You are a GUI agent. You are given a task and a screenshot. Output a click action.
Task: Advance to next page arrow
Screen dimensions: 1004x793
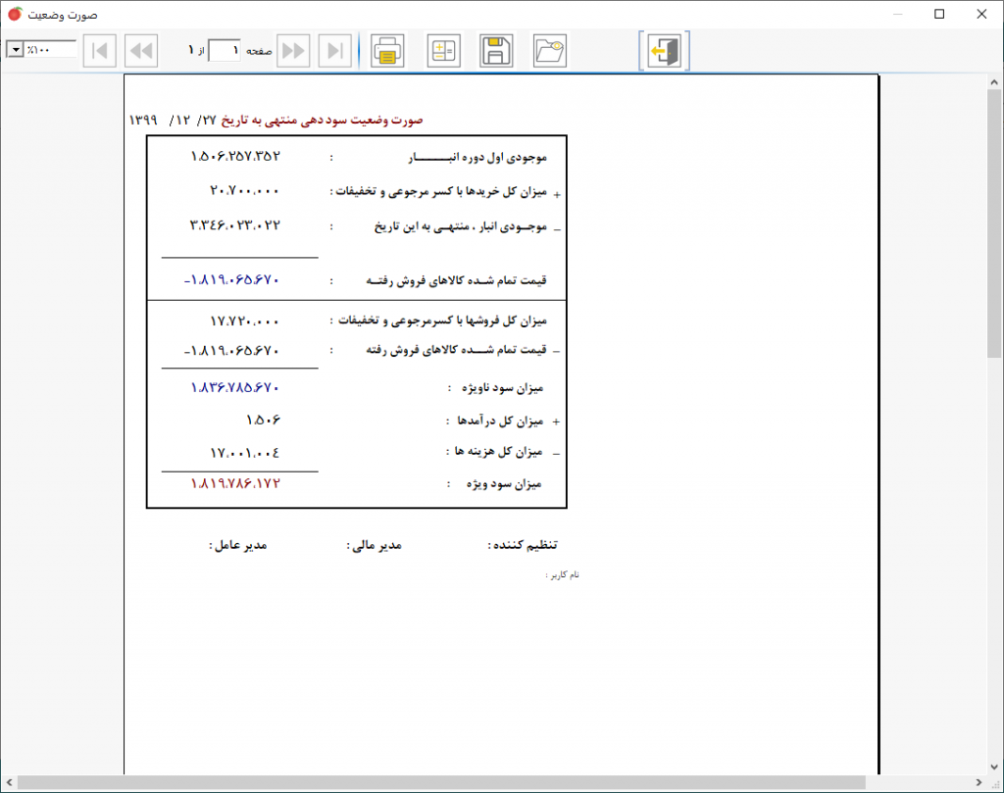point(294,51)
